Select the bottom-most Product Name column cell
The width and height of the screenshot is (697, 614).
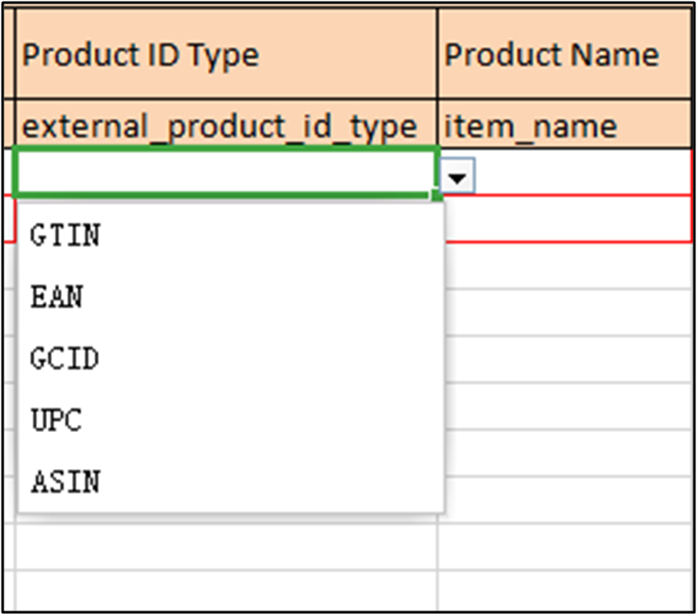click(x=566, y=590)
